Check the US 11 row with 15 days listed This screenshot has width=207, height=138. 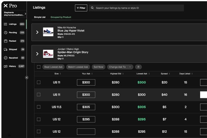coord(39,82)
